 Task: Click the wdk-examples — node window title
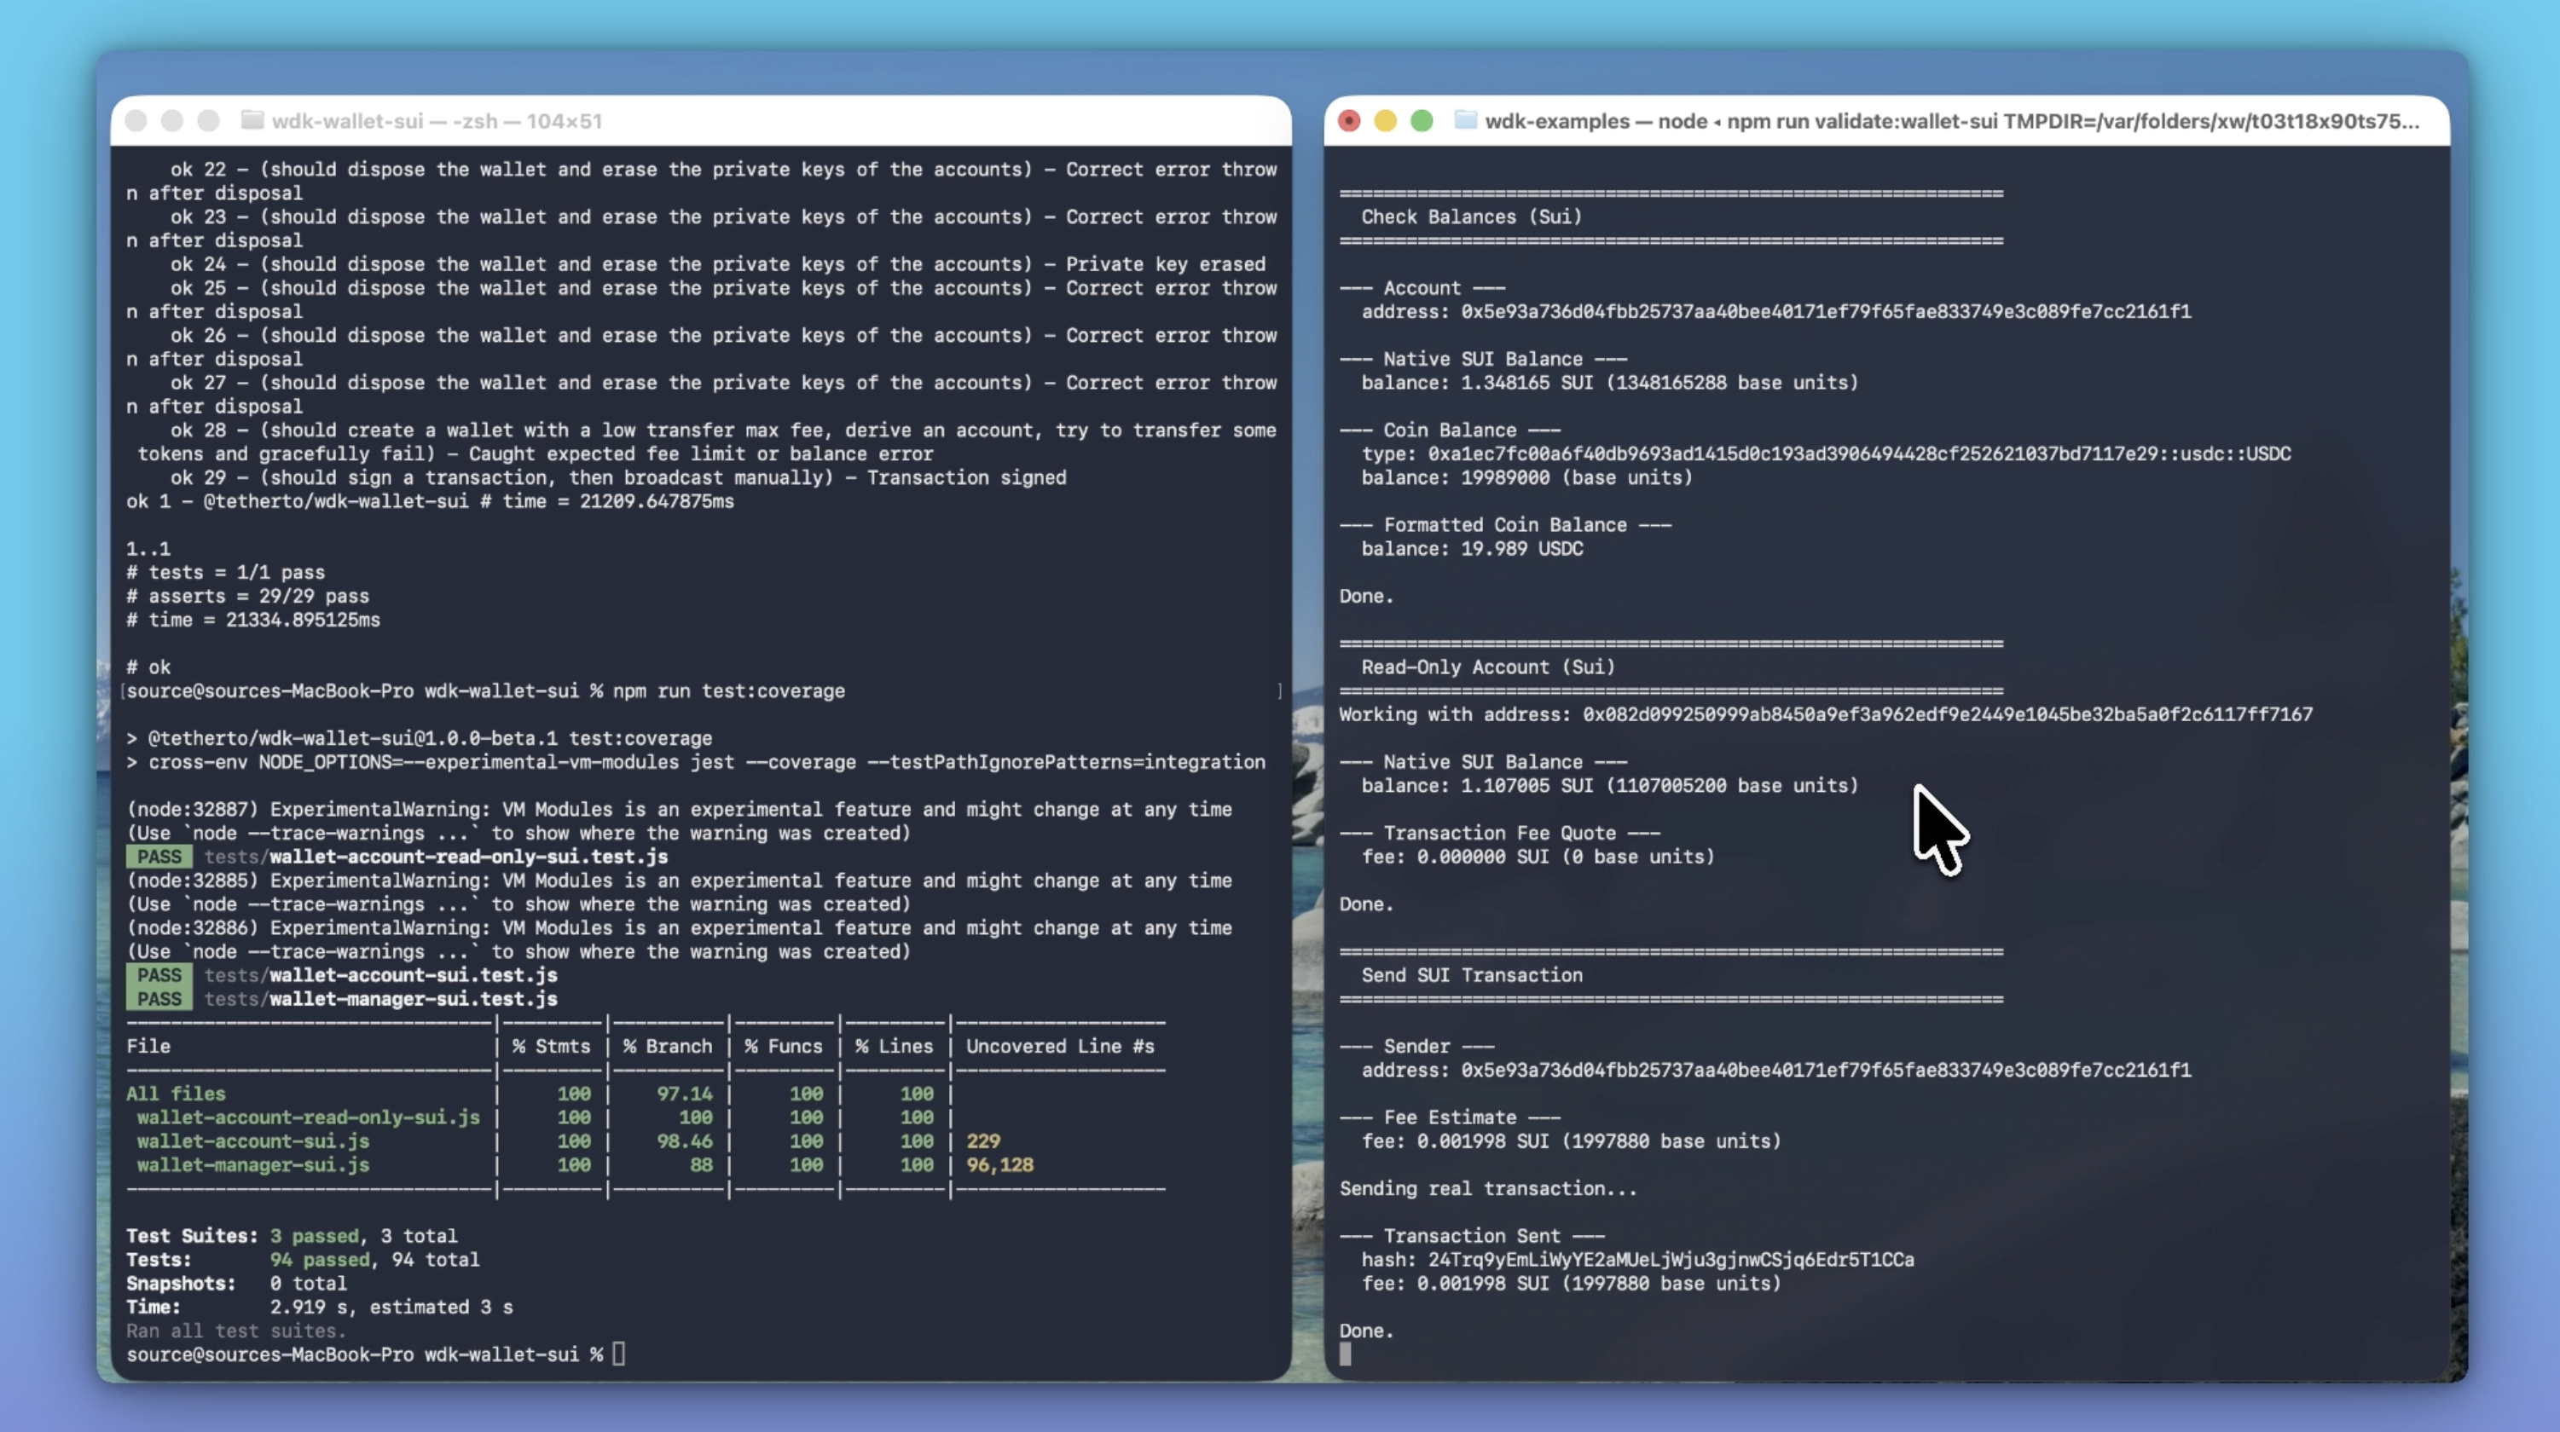[1952, 120]
